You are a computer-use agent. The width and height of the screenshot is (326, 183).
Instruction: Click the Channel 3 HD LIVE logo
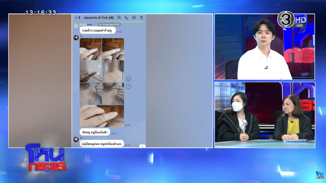tap(292, 20)
